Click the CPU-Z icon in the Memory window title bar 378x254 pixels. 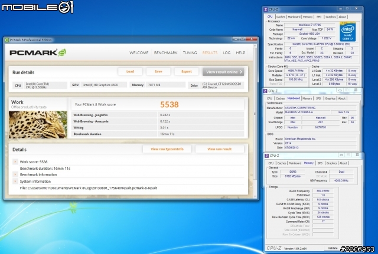click(x=266, y=156)
